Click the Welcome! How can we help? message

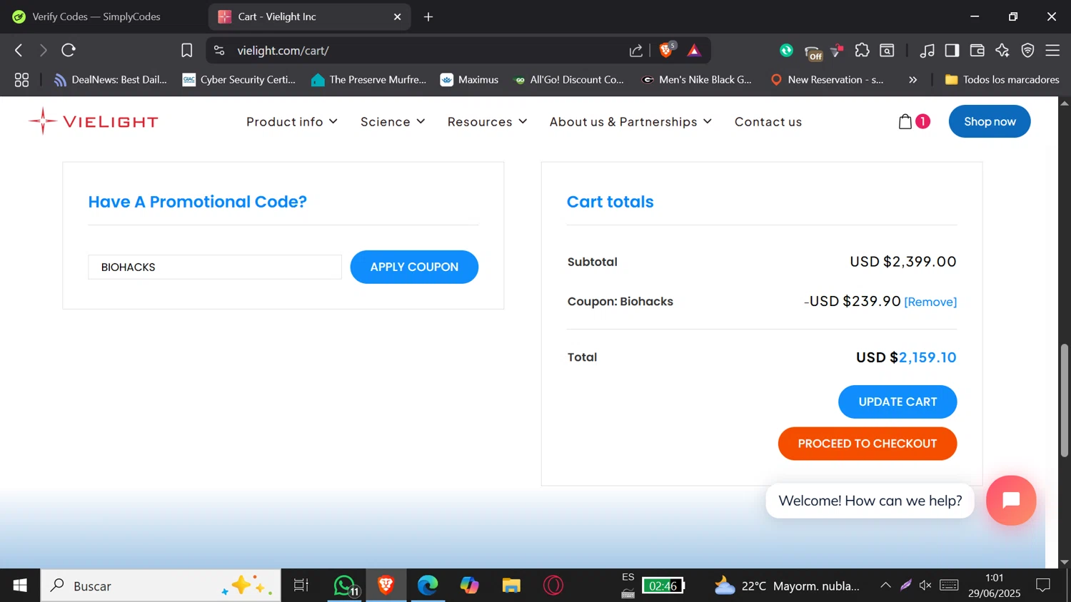point(870,501)
